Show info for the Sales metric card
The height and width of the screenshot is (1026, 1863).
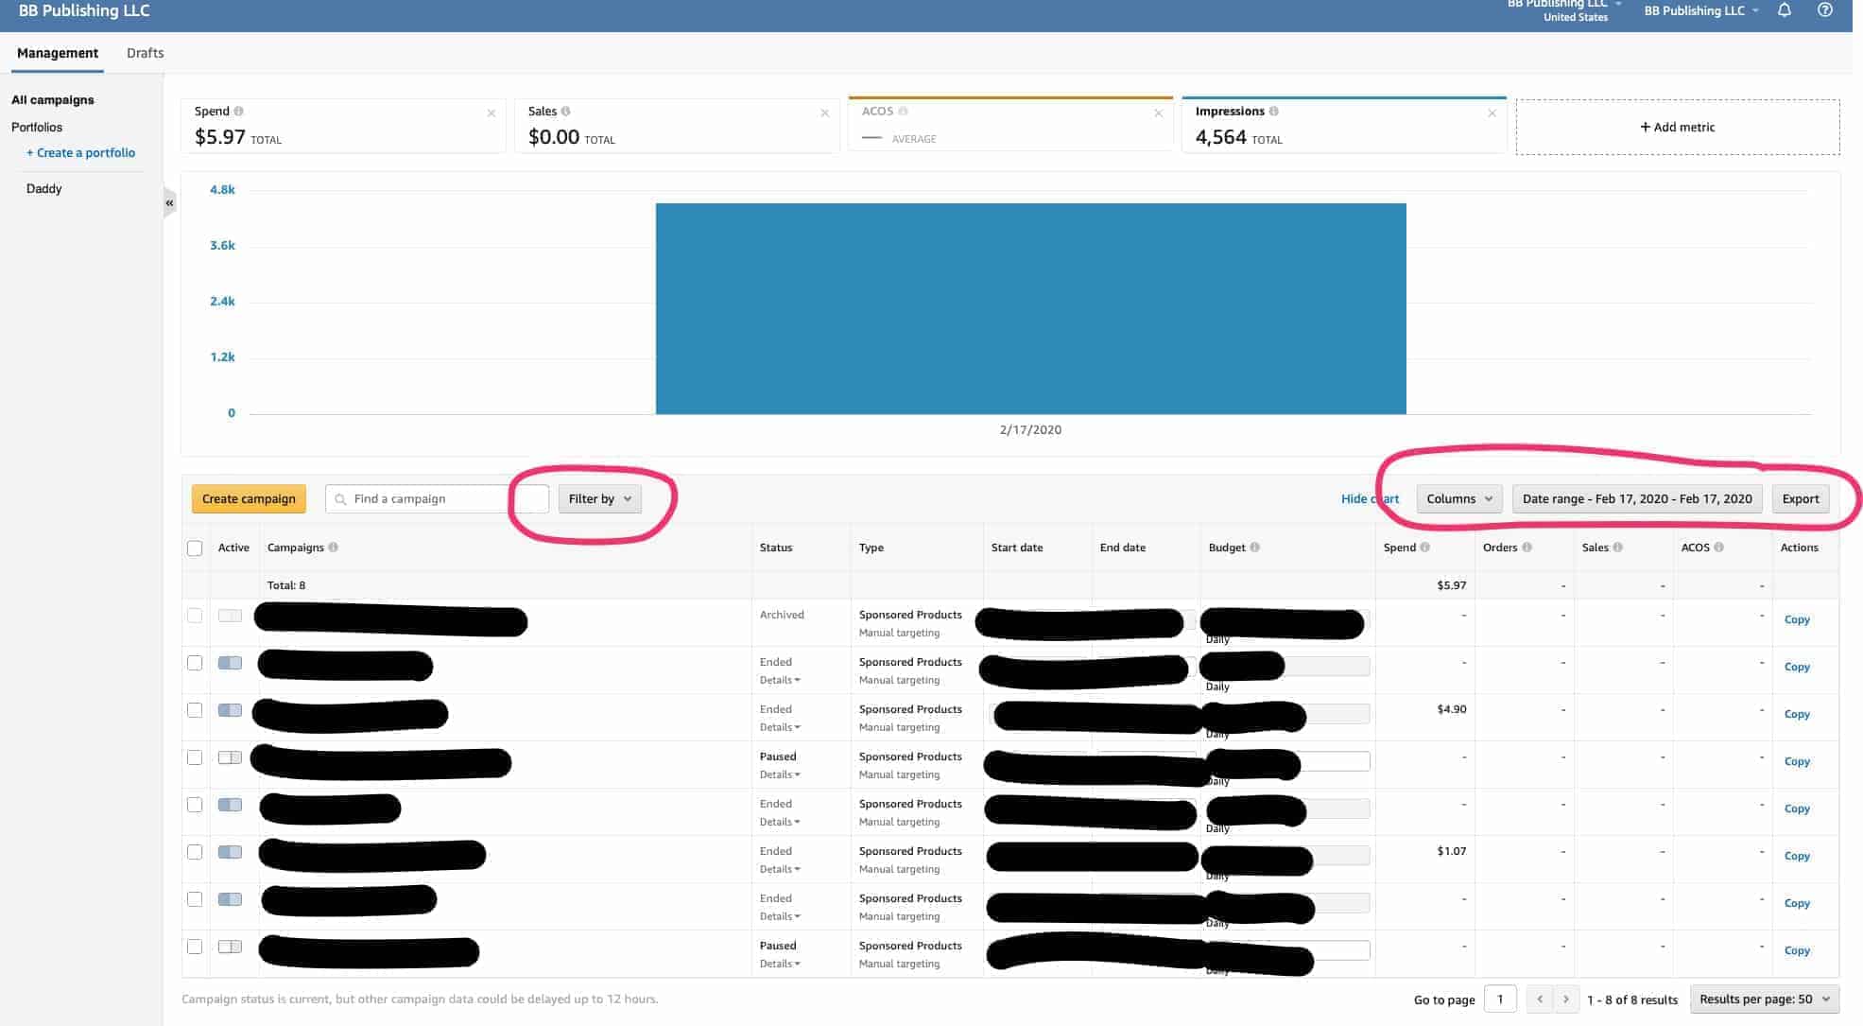click(x=566, y=112)
